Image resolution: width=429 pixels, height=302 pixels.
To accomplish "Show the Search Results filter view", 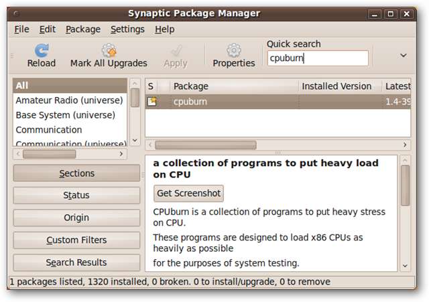I will (76, 262).
